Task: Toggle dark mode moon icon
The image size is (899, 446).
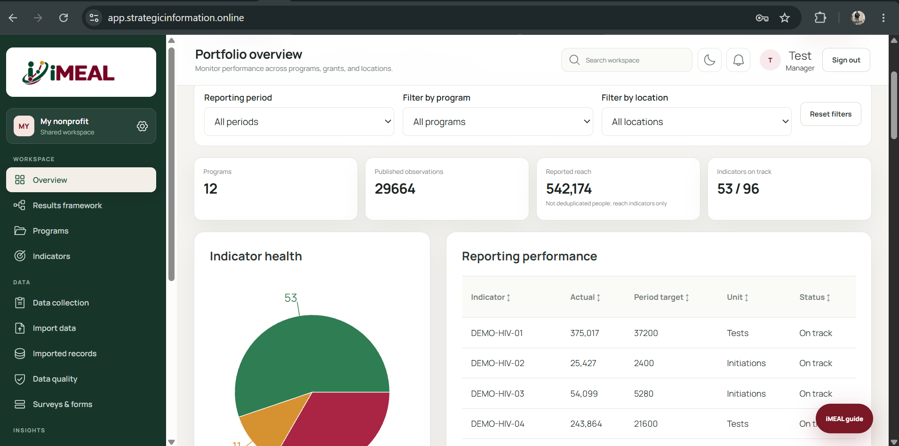Action: [709, 60]
